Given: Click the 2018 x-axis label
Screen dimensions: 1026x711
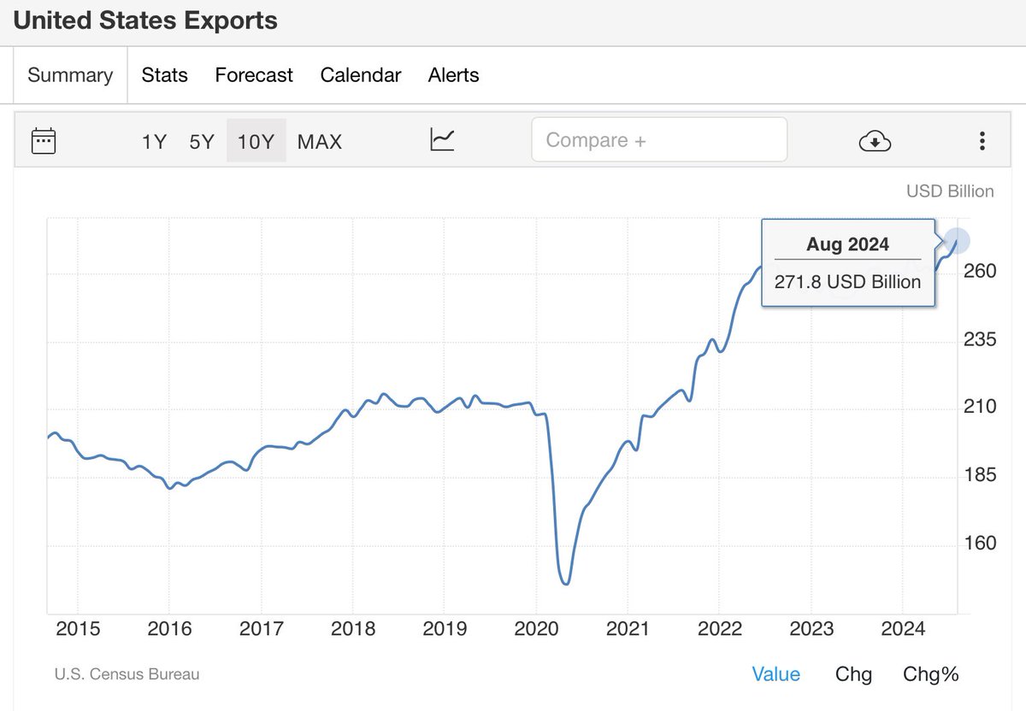Looking at the screenshot, I should (353, 629).
